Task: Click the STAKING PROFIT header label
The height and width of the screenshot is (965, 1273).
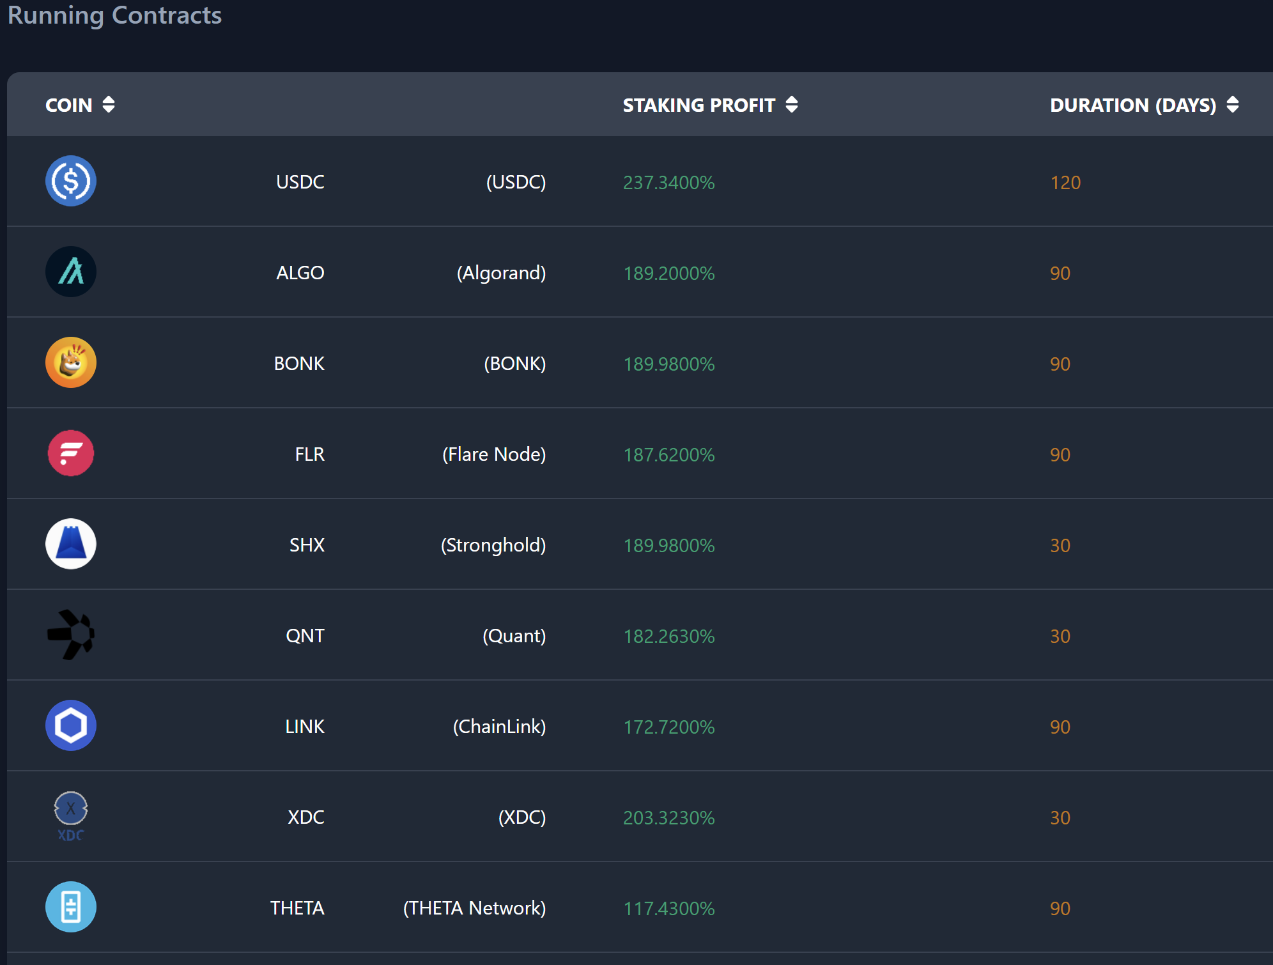Action: tap(698, 105)
